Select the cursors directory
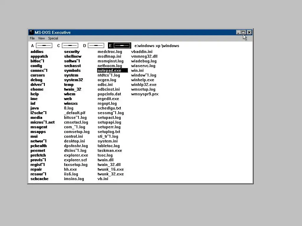The height and width of the screenshot is (226, 302). 37,75
